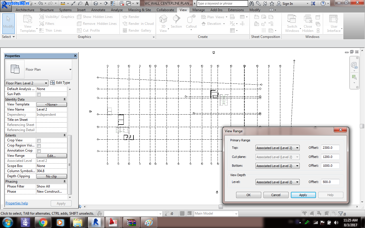Click Render in Cloud
Image resolution: width=365 pixels, height=228 pixels.
click(138, 24)
